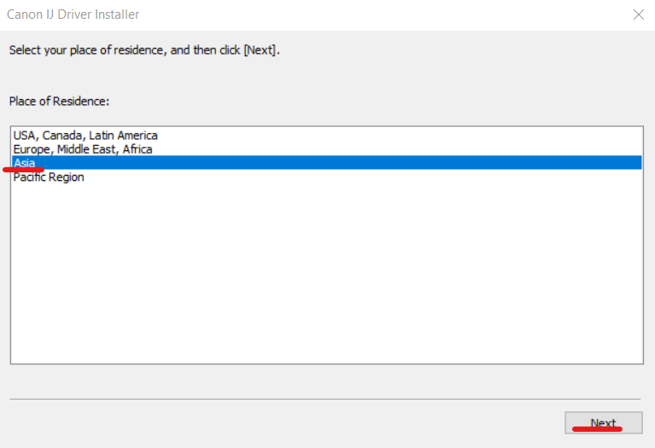655x448 pixels.
Task: Dismiss the installer with the X button
Action: pyautogui.click(x=638, y=15)
